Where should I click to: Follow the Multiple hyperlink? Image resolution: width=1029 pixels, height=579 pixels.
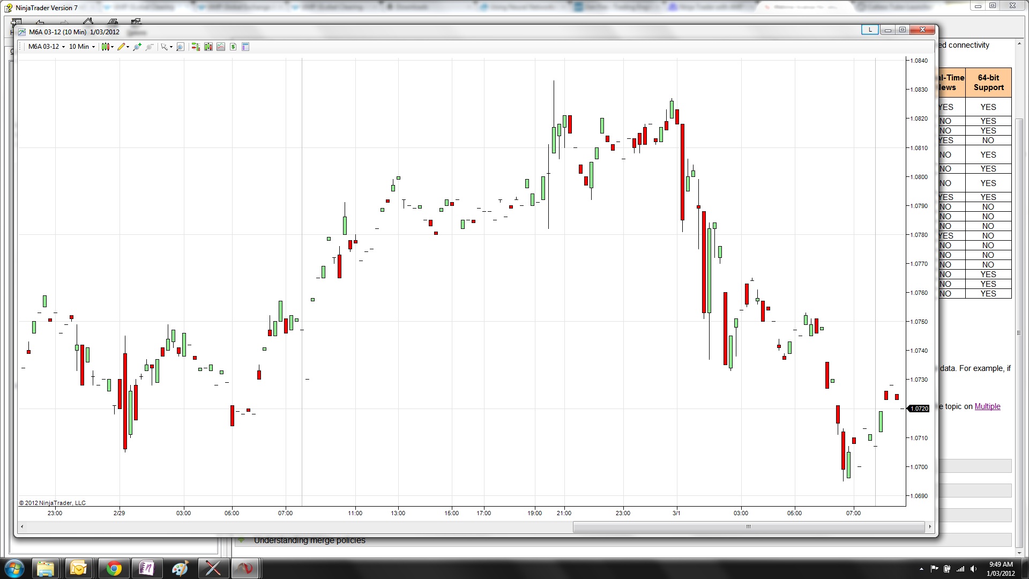[987, 406]
